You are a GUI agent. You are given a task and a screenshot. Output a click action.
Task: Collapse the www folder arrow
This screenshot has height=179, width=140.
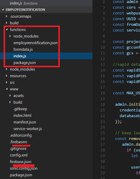[7, 89]
